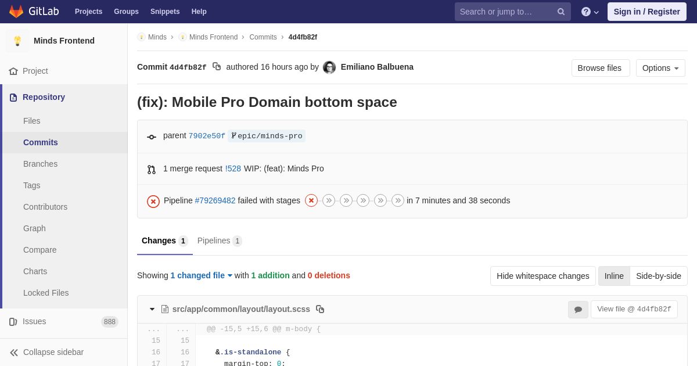This screenshot has width=697, height=366.
Task: Open pipeline #79269482 link
Action: click(215, 200)
